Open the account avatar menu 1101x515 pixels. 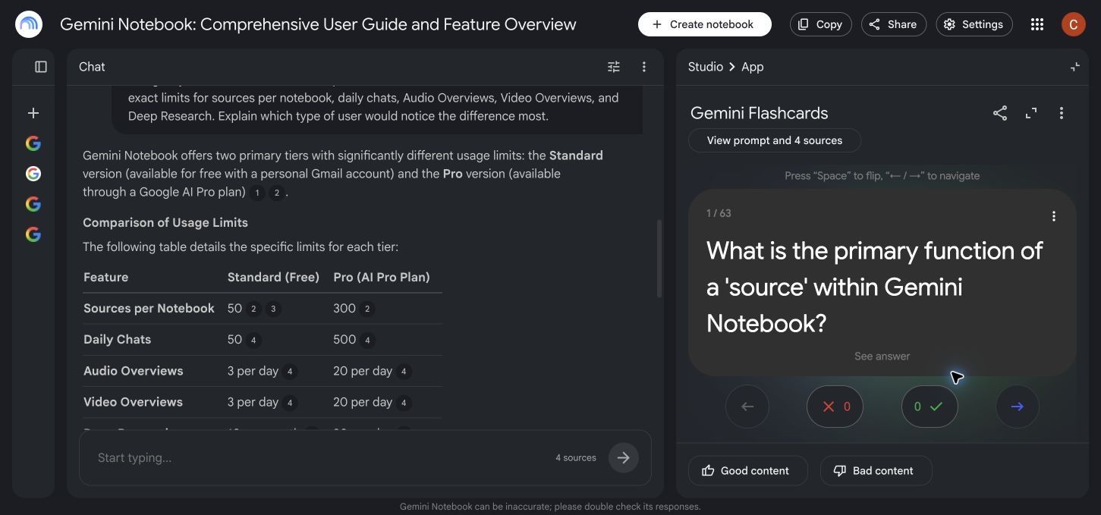pyautogui.click(x=1073, y=24)
